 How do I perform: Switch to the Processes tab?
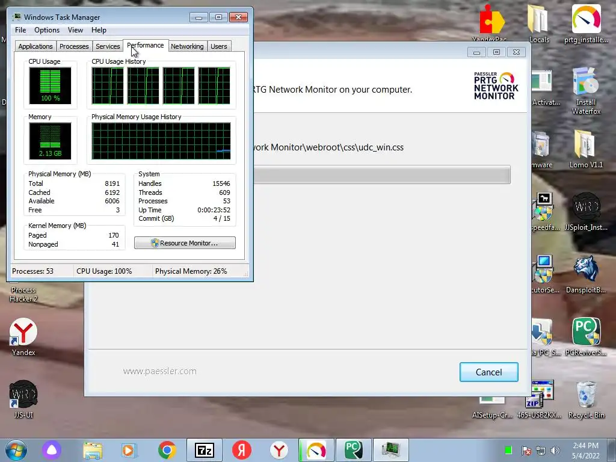74,46
